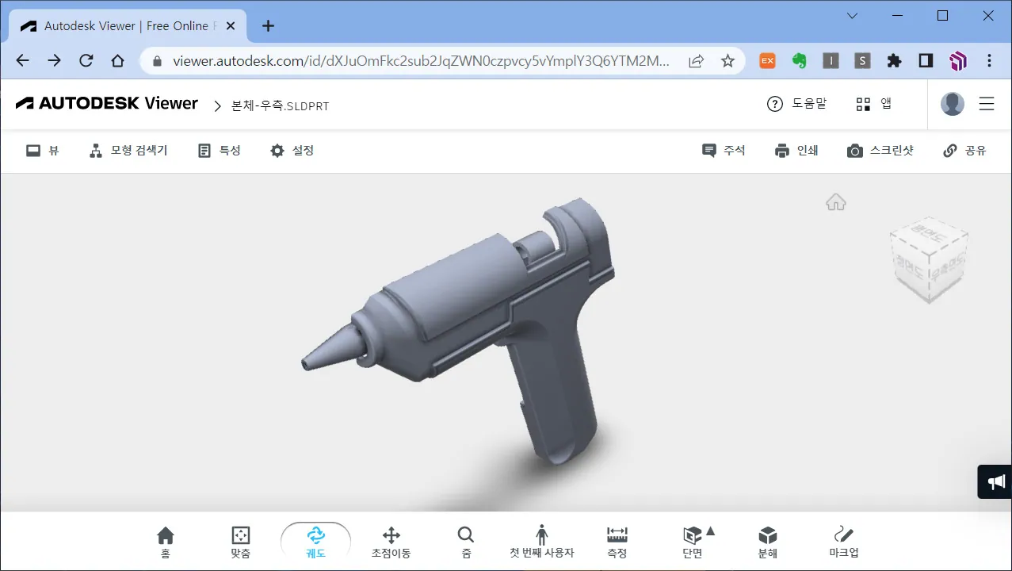The width and height of the screenshot is (1012, 571).
Task: Click the address bar URL
Action: point(421,60)
